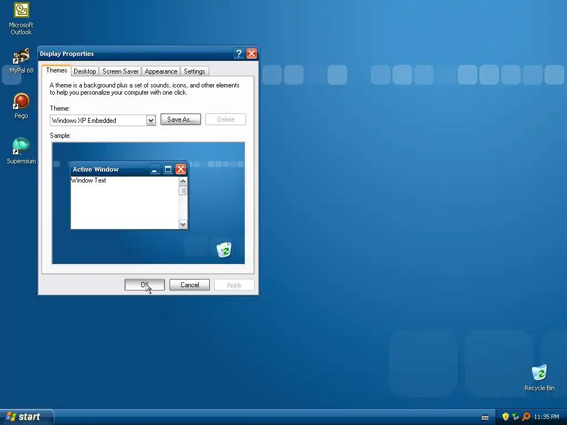Click the sample scrollbar up arrow
The image size is (567, 425).
click(183, 182)
